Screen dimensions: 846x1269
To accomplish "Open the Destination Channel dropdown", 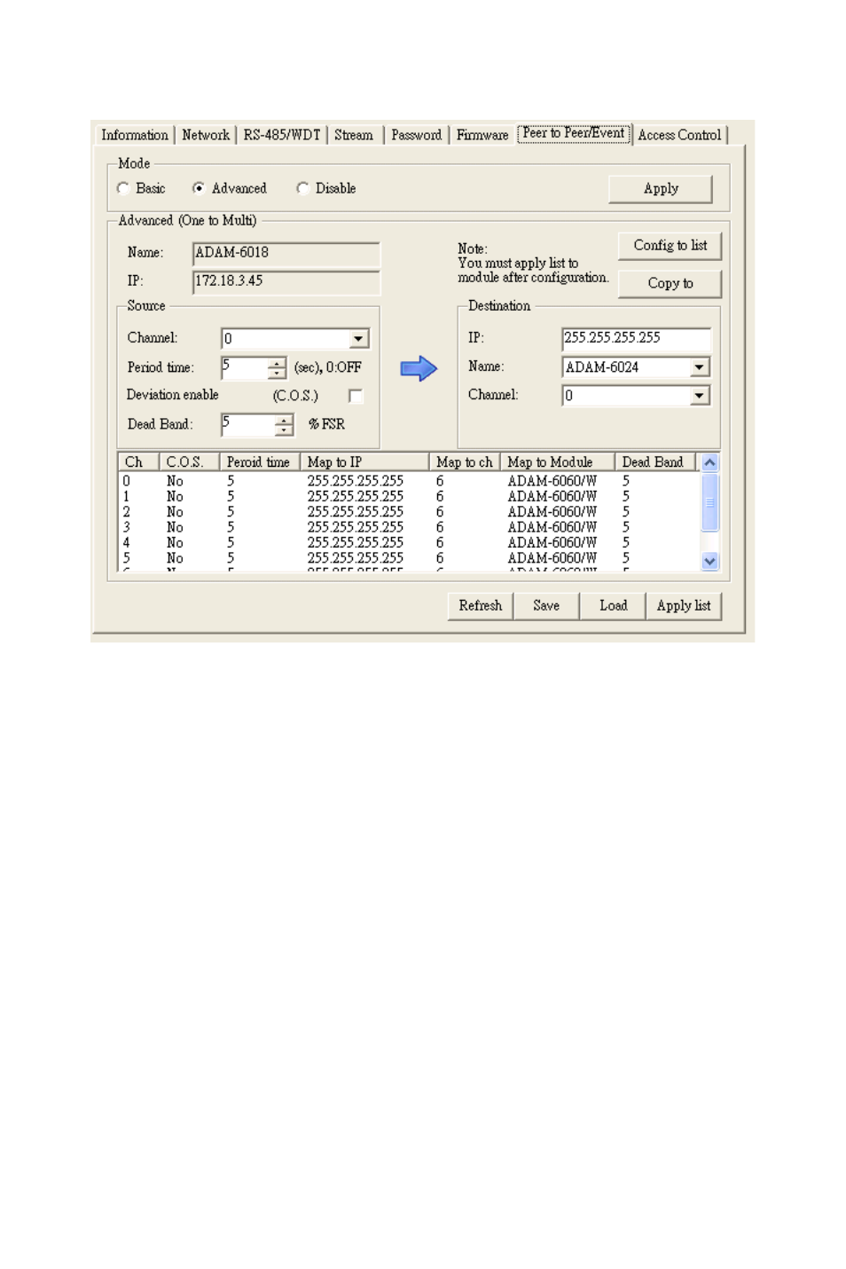I will point(700,396).
